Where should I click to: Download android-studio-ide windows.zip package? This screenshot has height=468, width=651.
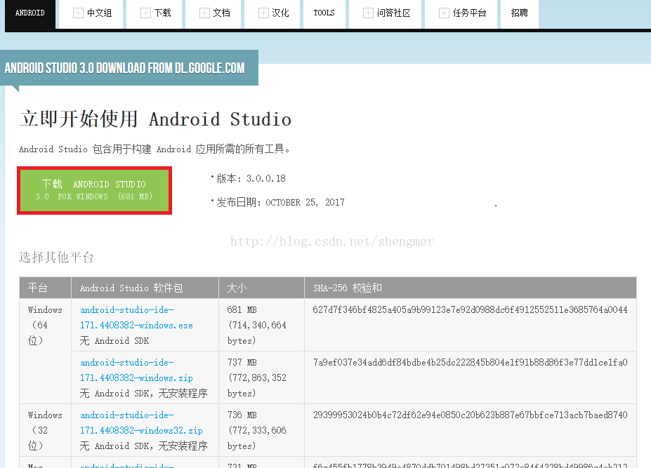click(x=136, y=370)
